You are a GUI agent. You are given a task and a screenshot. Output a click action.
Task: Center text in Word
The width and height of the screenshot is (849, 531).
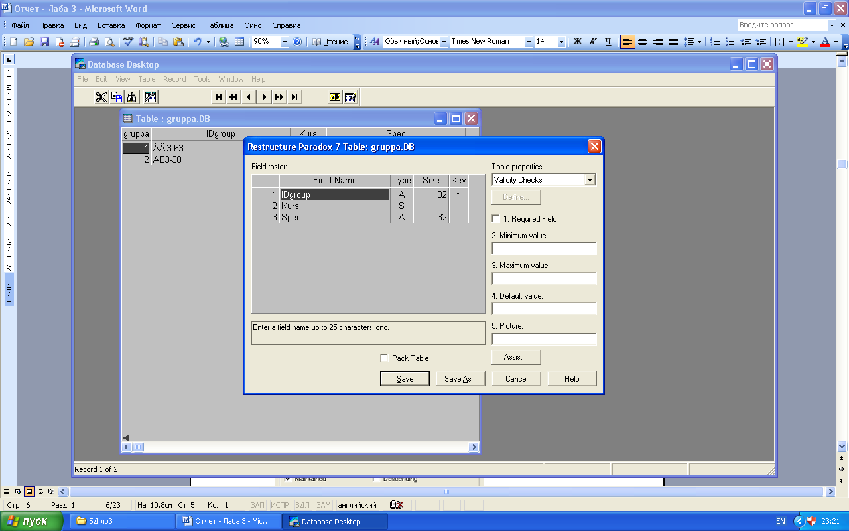[x=643, y=42]
